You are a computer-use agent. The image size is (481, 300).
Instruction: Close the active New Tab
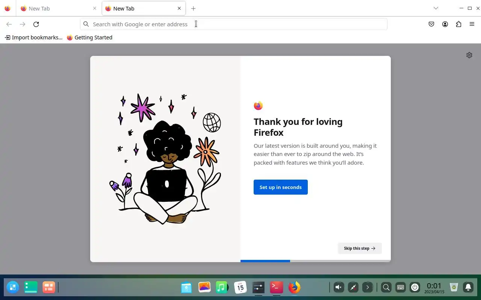click(x=179, y=8)
